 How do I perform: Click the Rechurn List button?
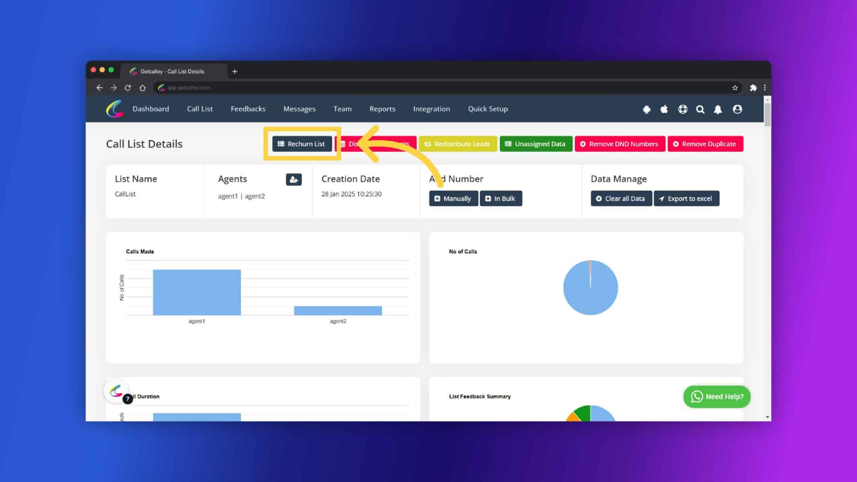point(302,144)
